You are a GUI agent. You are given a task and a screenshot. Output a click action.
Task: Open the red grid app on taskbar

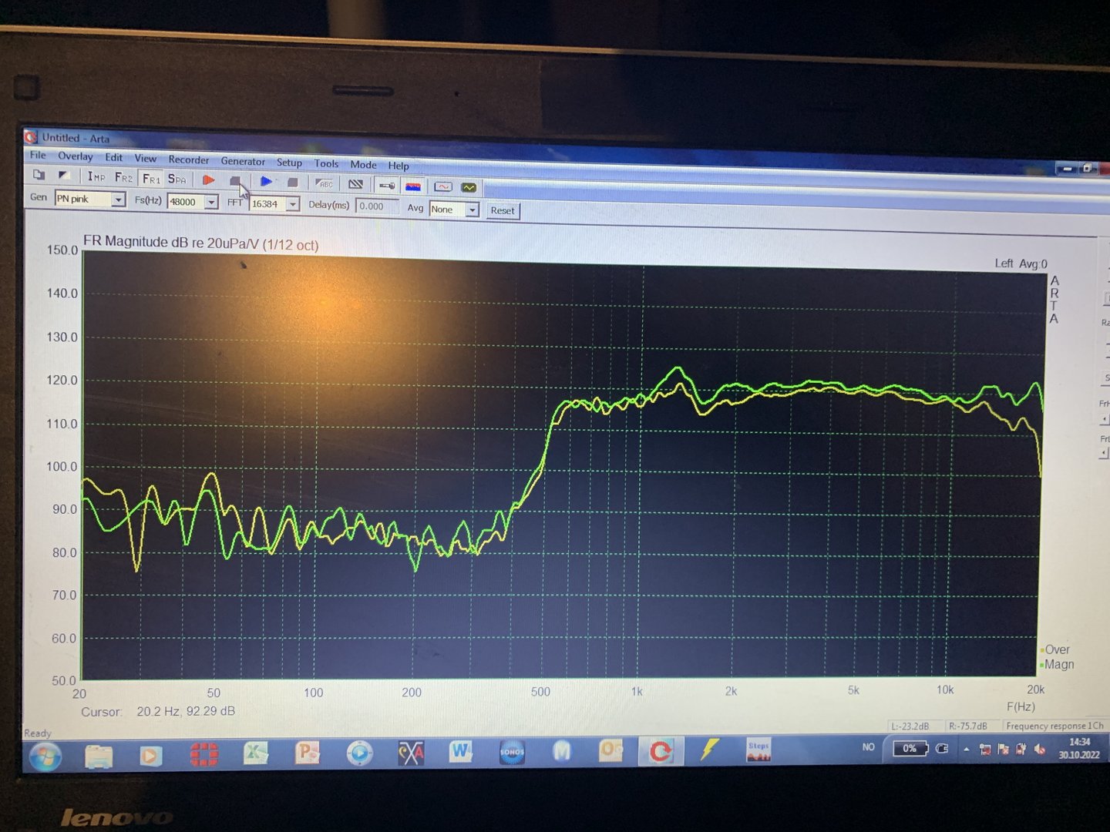(x=203, y=754)
